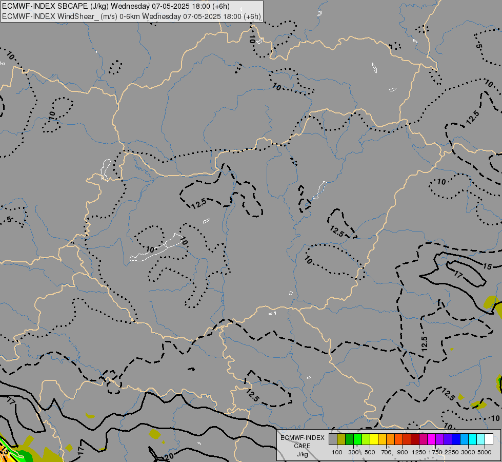Image resolution: width=502 pixels, height=462 pixels.
Task: Click the WindShear 0-6km title line
Action: 132,16
